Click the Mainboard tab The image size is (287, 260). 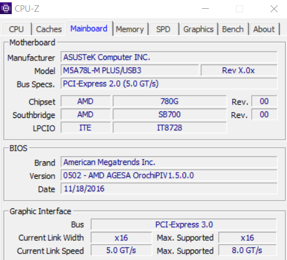coord(89,29)
